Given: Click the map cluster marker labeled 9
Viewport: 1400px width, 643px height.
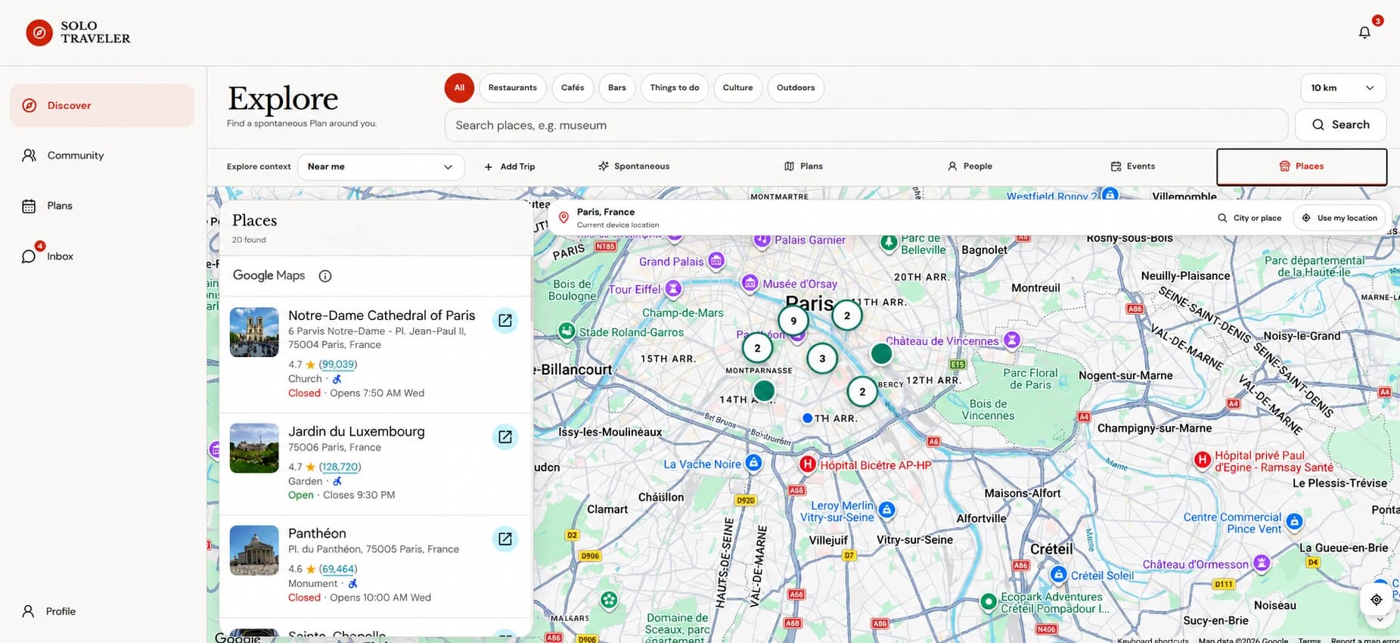Looking at the screenshot, I should 793,321.
